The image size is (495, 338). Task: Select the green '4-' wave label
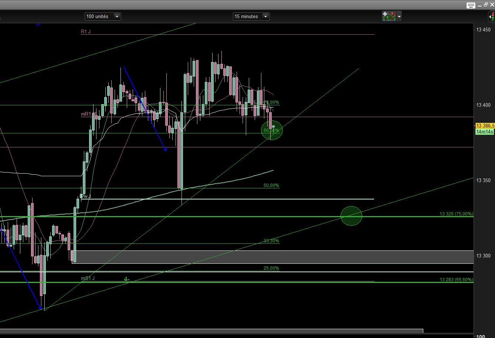(127, 279)
